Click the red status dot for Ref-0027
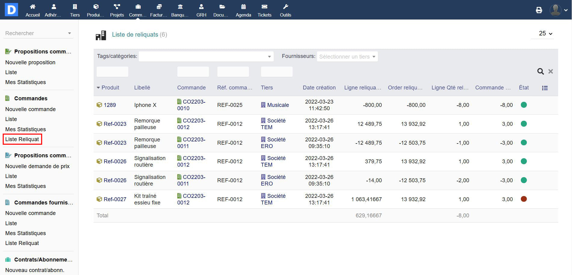The image size is (572, 275). point(524,199)
